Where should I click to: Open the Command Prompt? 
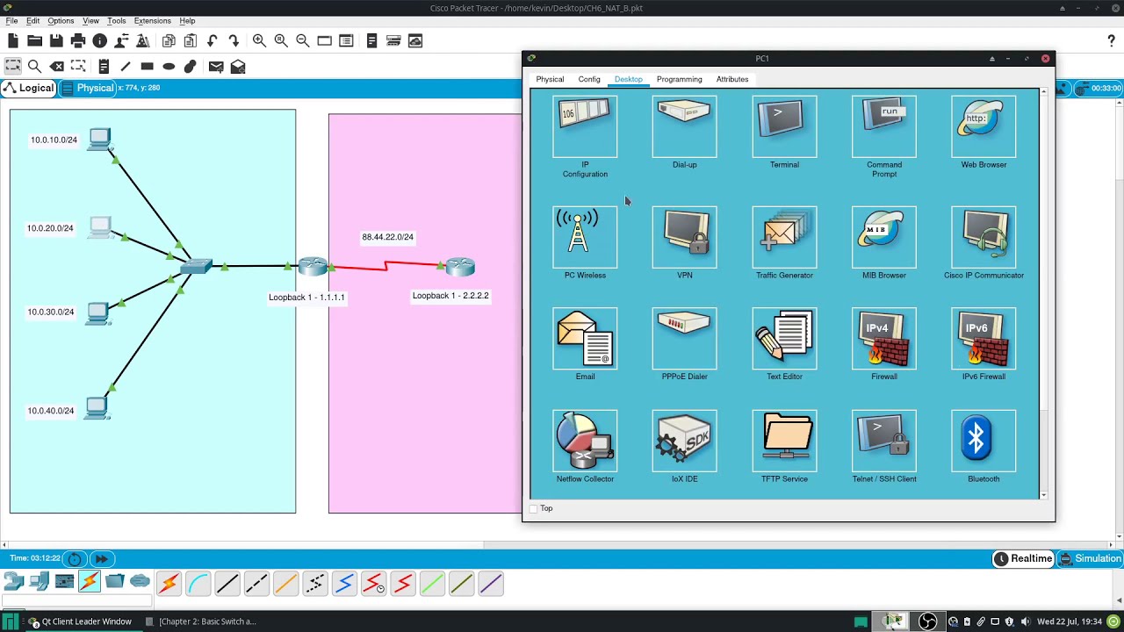coord(884,127)
